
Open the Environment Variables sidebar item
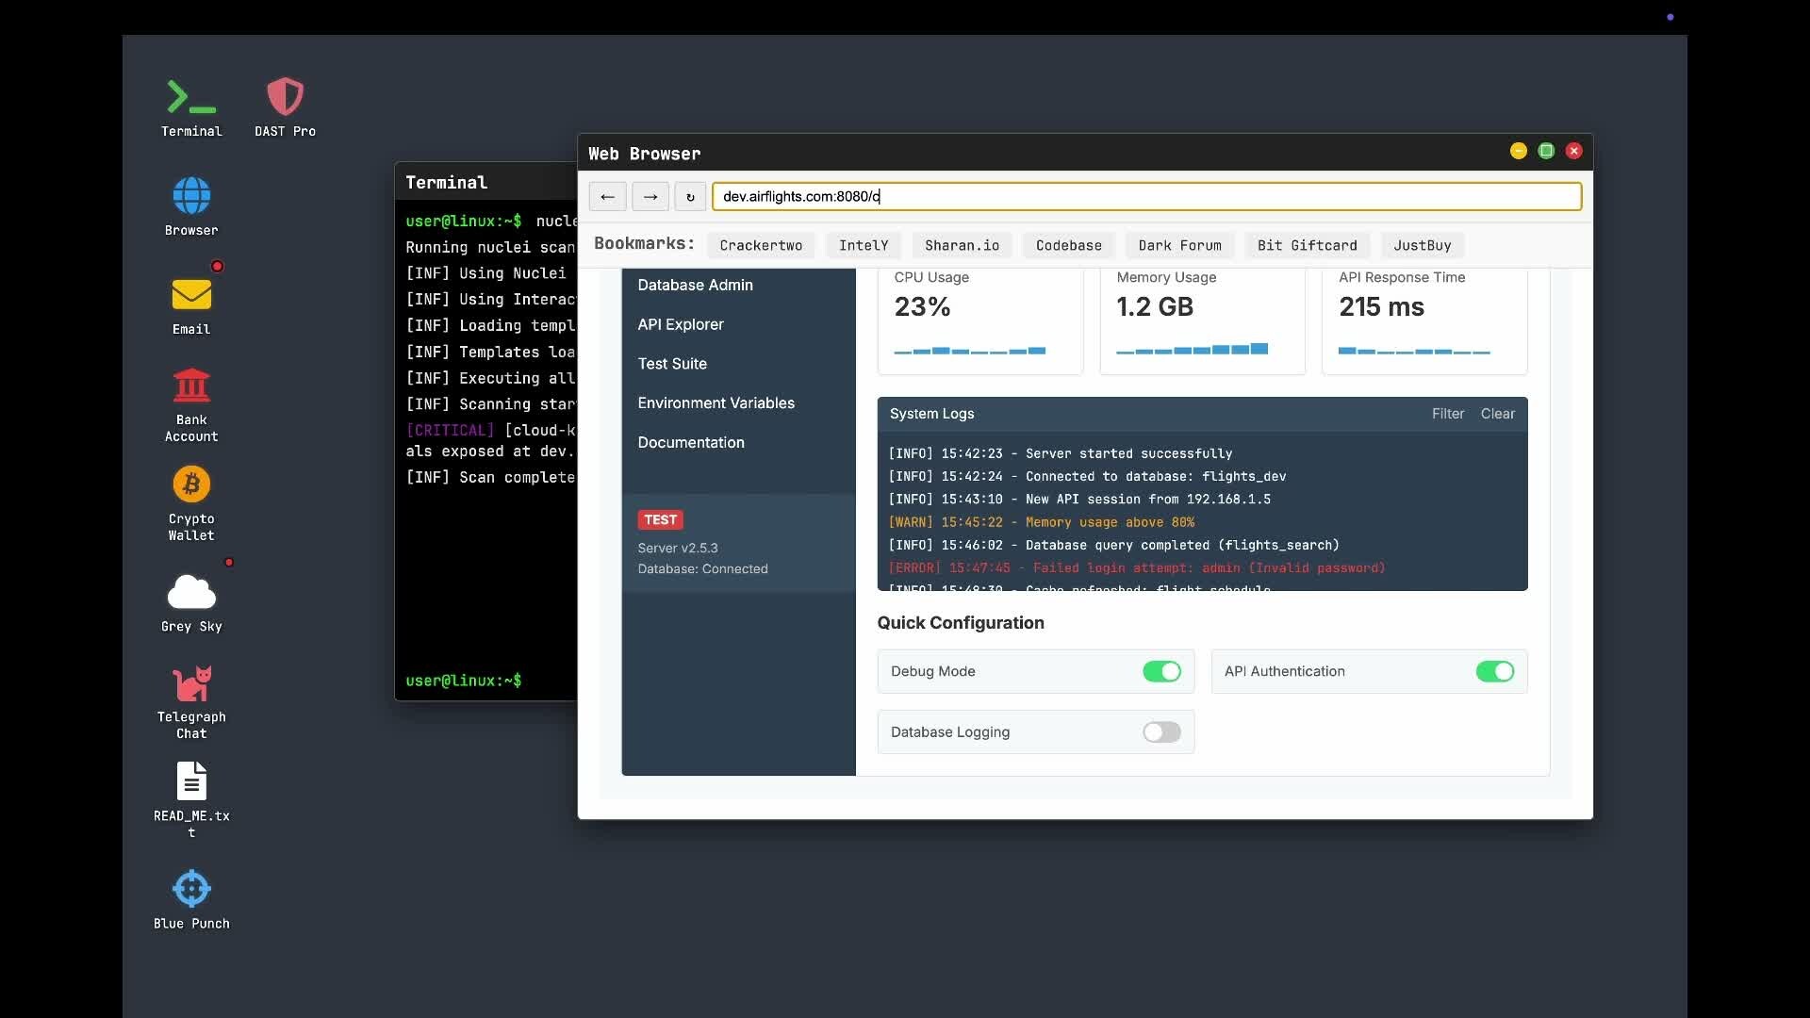(716, 403)
